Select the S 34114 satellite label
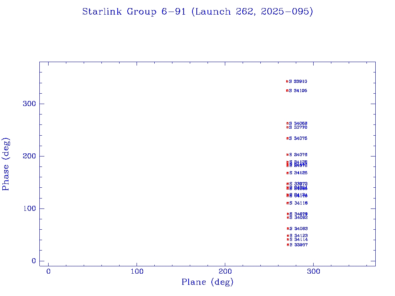This screenshot has height=296, width=395. point(299,239)
